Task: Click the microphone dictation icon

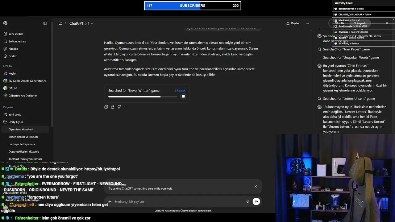Action: [x=247, y=202]
